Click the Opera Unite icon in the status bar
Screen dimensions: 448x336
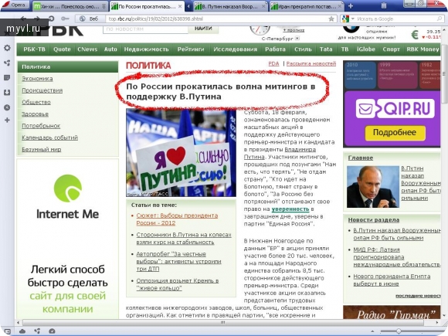coord(37,331)
